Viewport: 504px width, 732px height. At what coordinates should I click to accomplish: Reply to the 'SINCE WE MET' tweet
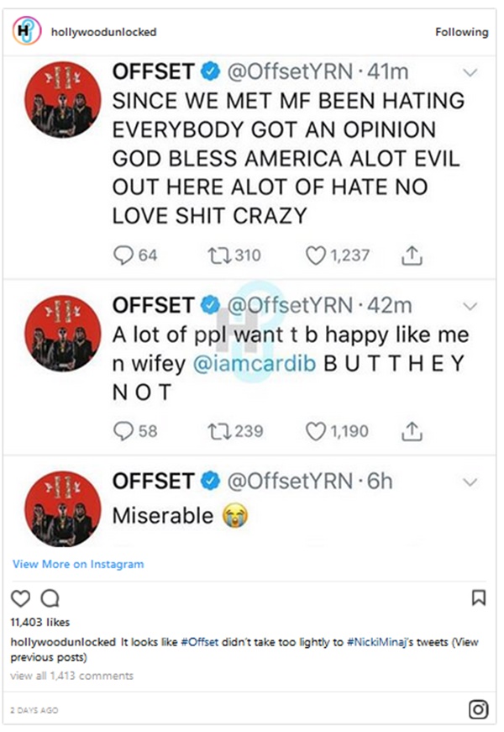123,255
